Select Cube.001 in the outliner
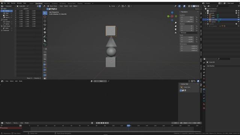The width and height of the screenshot is (240, 135). (214, 19)
